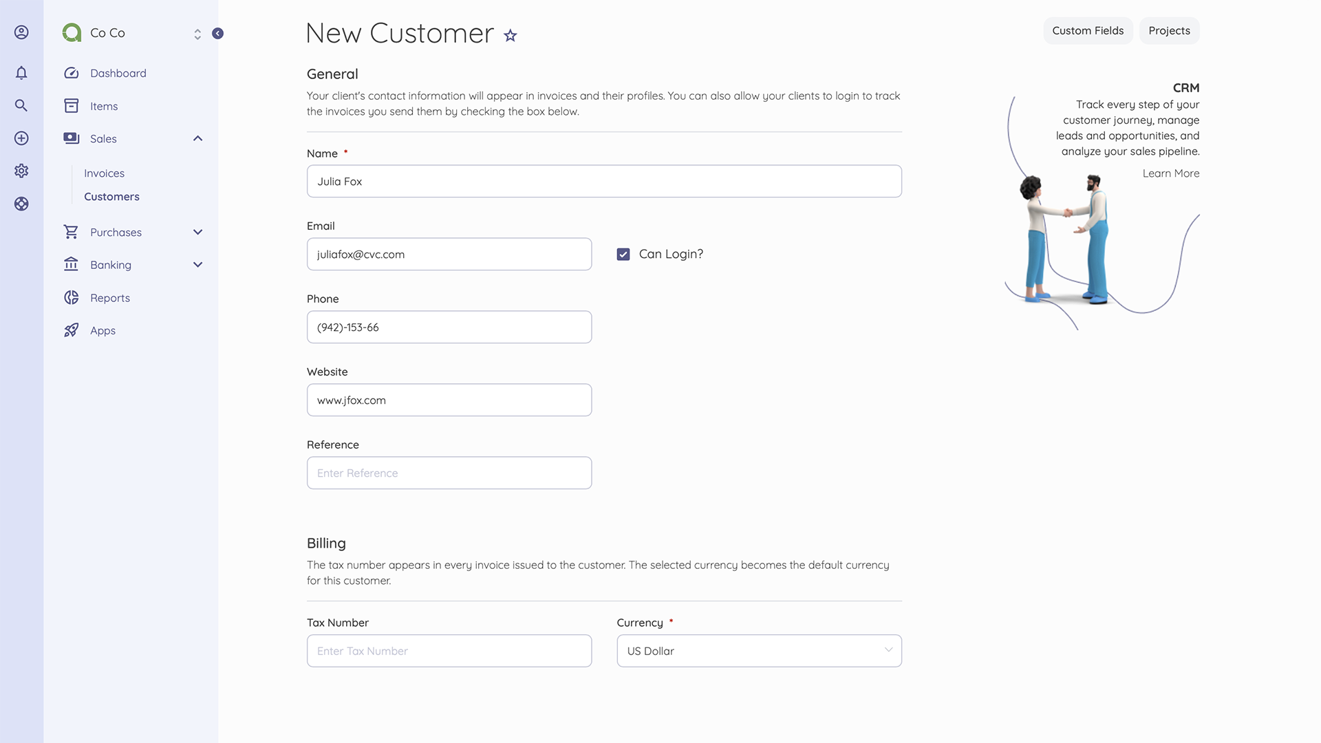Click the Custom Fields button
Viewport: 1321px width, 743px height.
tap(1087, 31)
